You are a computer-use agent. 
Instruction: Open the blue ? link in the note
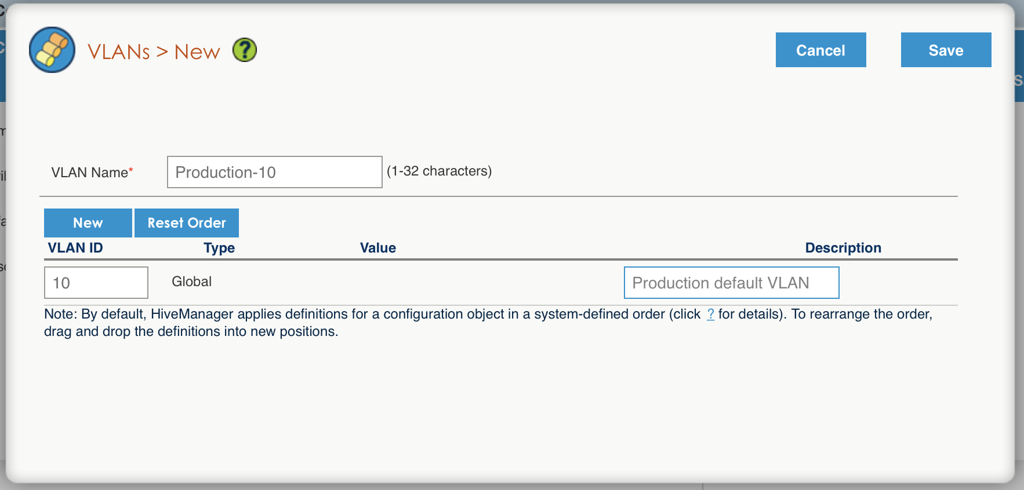(x=711, y=315)
